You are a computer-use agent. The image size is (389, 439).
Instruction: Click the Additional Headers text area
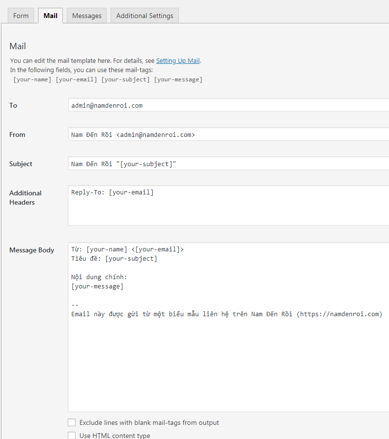pos(228,206)
